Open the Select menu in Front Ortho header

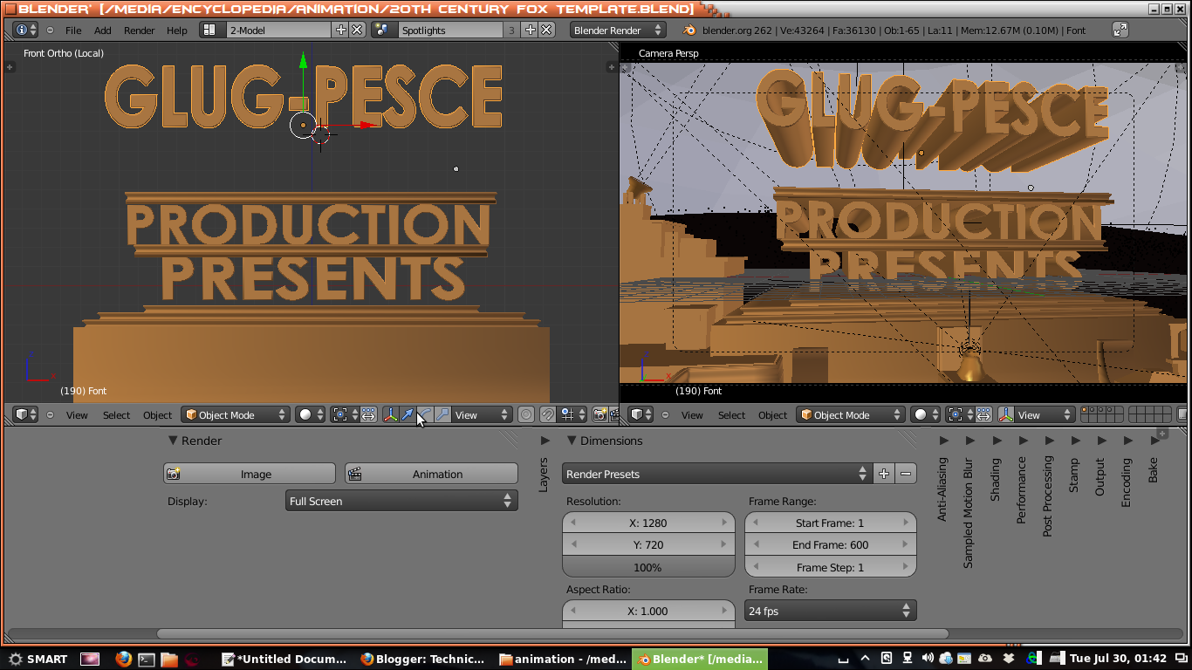click(x=116, y=415)
